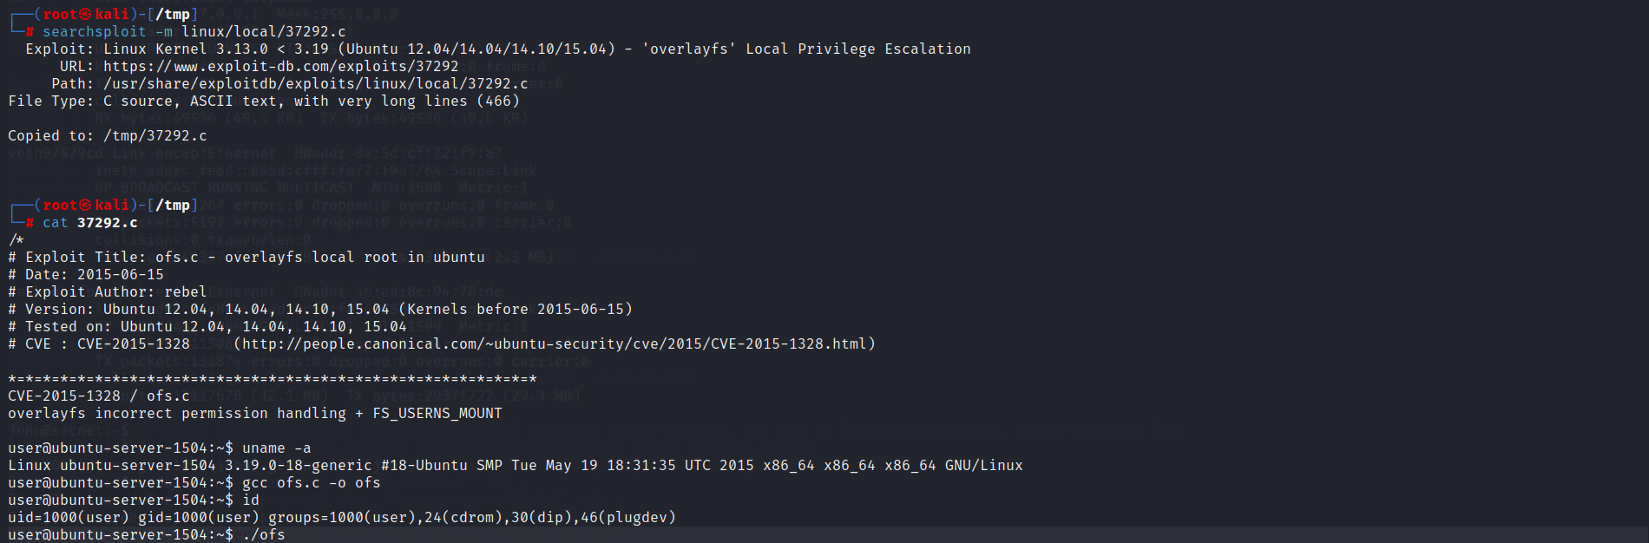1649x543 pixels.
Task: Click the cat 37292.c command
Action: coord(90,222)
